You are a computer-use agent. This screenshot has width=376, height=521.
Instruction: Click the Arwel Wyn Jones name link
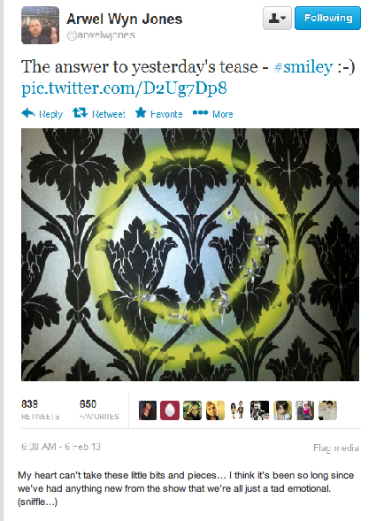click(x=125, y=19)
